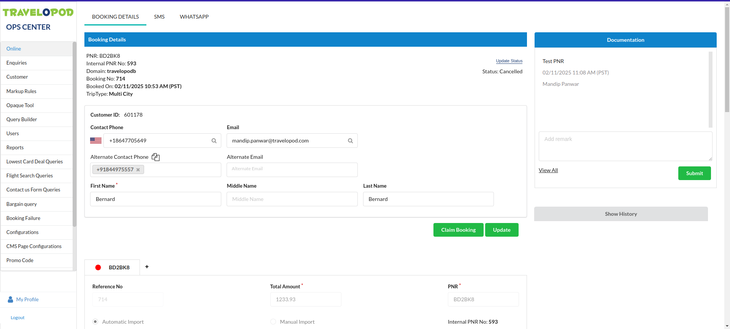Click red status dot on BD2BK8 tab

[x=98, y=267]
